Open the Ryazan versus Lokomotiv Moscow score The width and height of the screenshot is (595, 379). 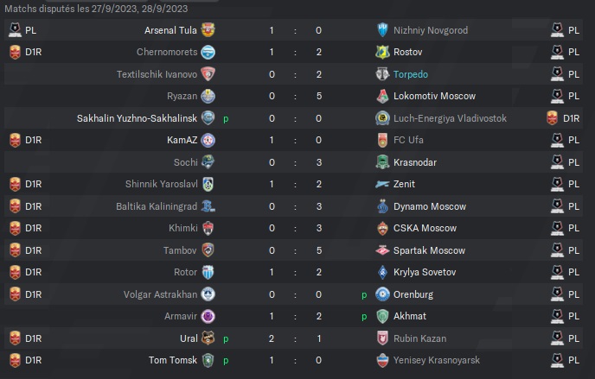(x=295, y=96)
